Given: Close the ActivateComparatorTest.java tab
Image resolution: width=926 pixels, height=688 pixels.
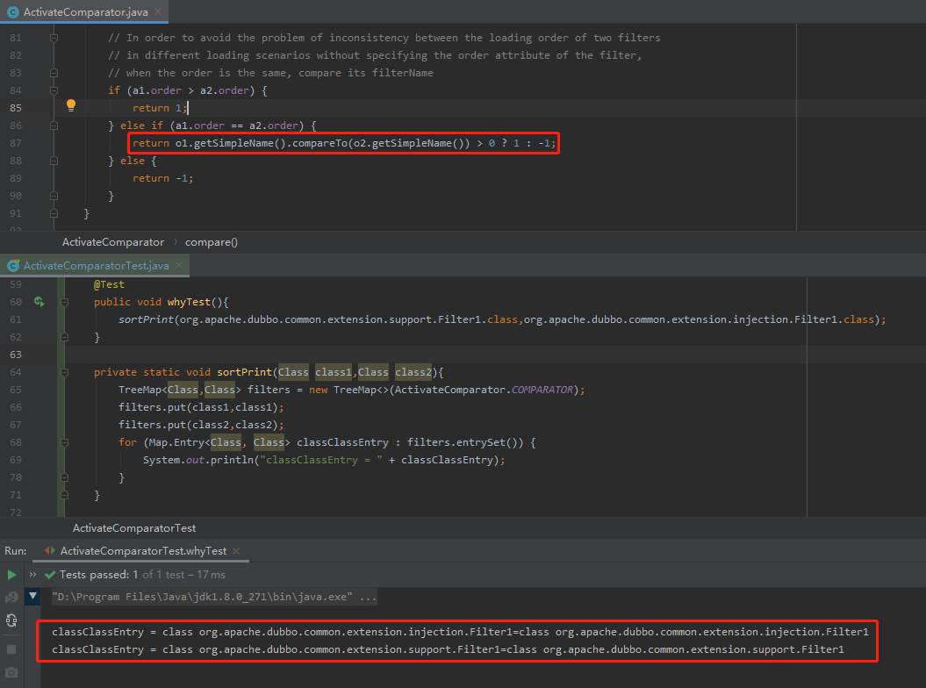Looking at the screenshot, I should click(180, 265).
